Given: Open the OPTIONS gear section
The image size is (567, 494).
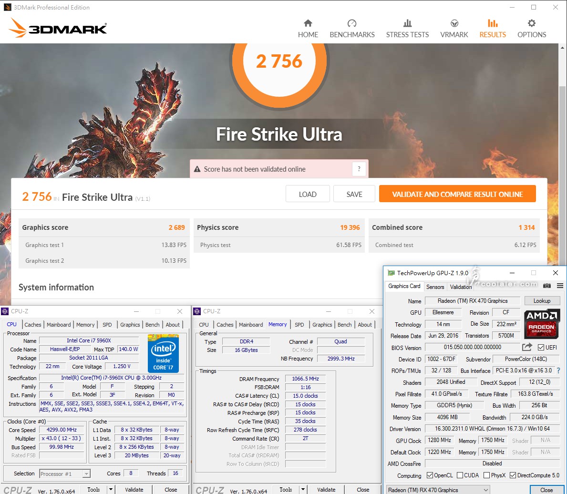Looking at the screenshot, I should pos(532,29).
